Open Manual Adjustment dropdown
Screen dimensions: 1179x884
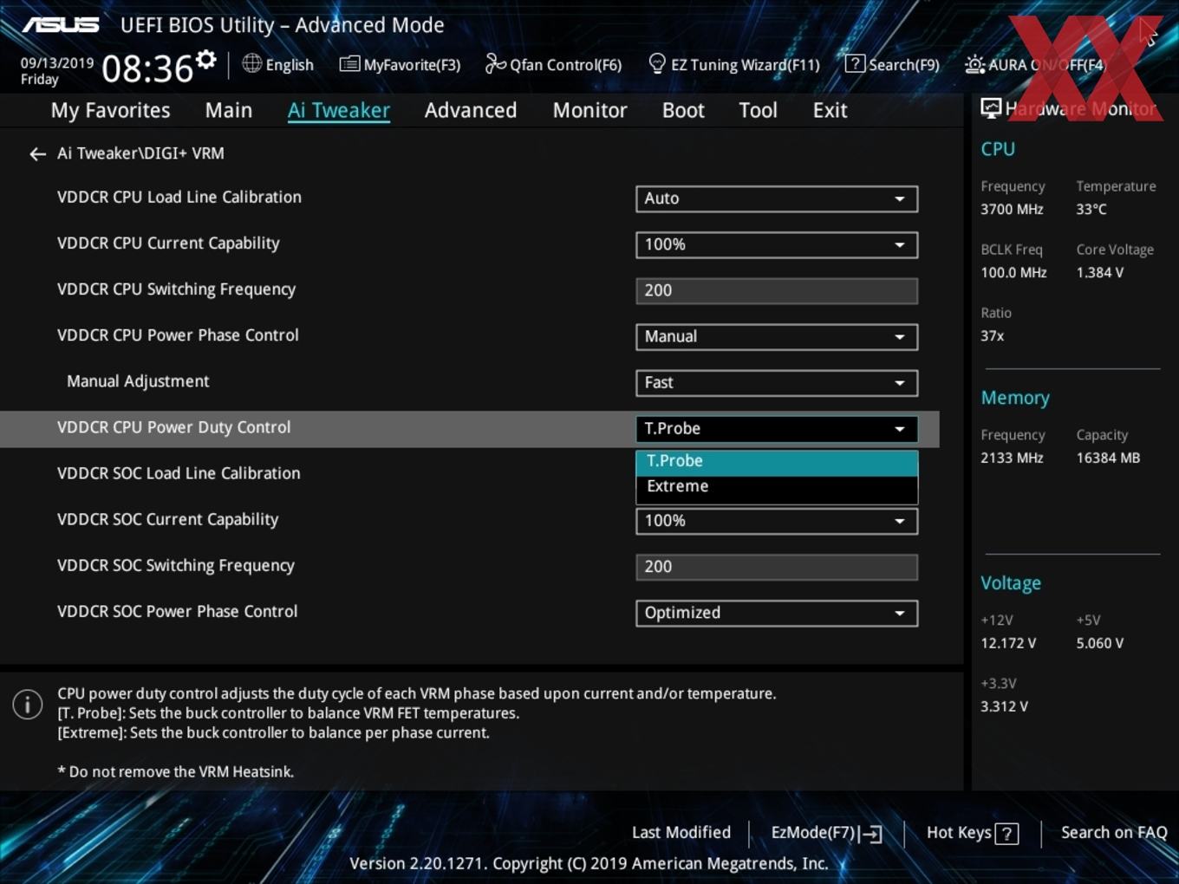click(x=777, y=382)
